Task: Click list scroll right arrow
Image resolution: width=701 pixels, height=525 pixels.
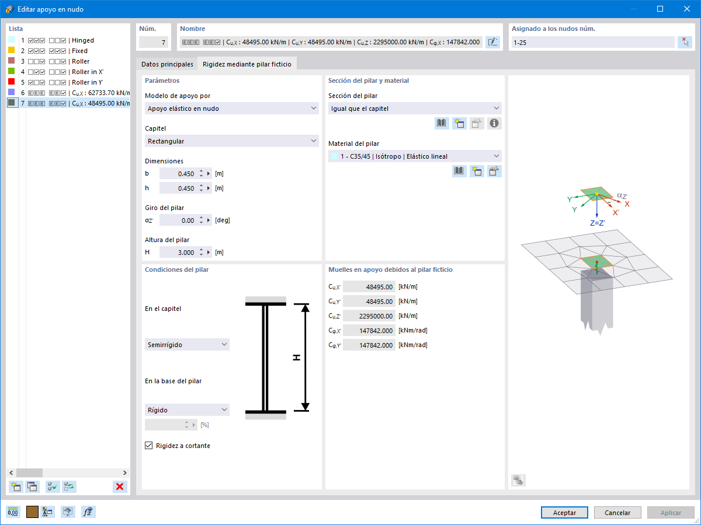Action: 124,473
